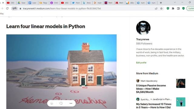Reload the current page
Image resolution: width=194 pixels, height=109 pixels.
click(7, 8)
